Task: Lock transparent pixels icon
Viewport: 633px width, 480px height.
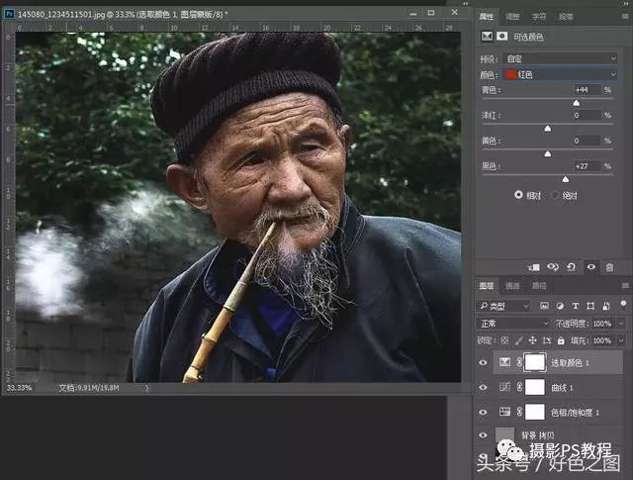Action: coord(504,340)
